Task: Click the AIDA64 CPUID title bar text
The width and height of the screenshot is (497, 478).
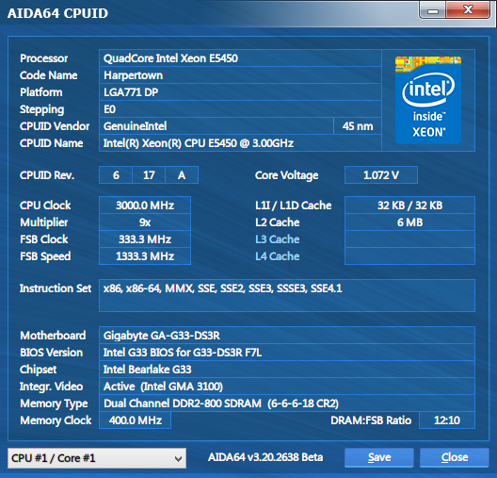Action: [x=57, y=13]
